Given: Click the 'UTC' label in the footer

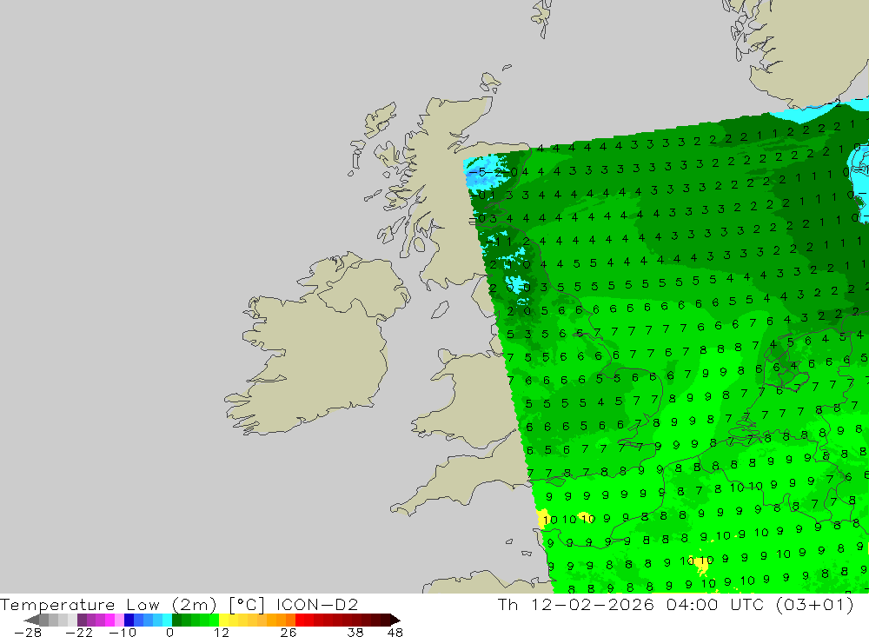Looking at the screenshot, I should [747, 604].
